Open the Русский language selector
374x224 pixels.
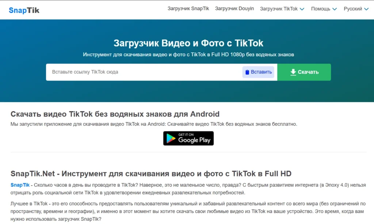point(356,9)
